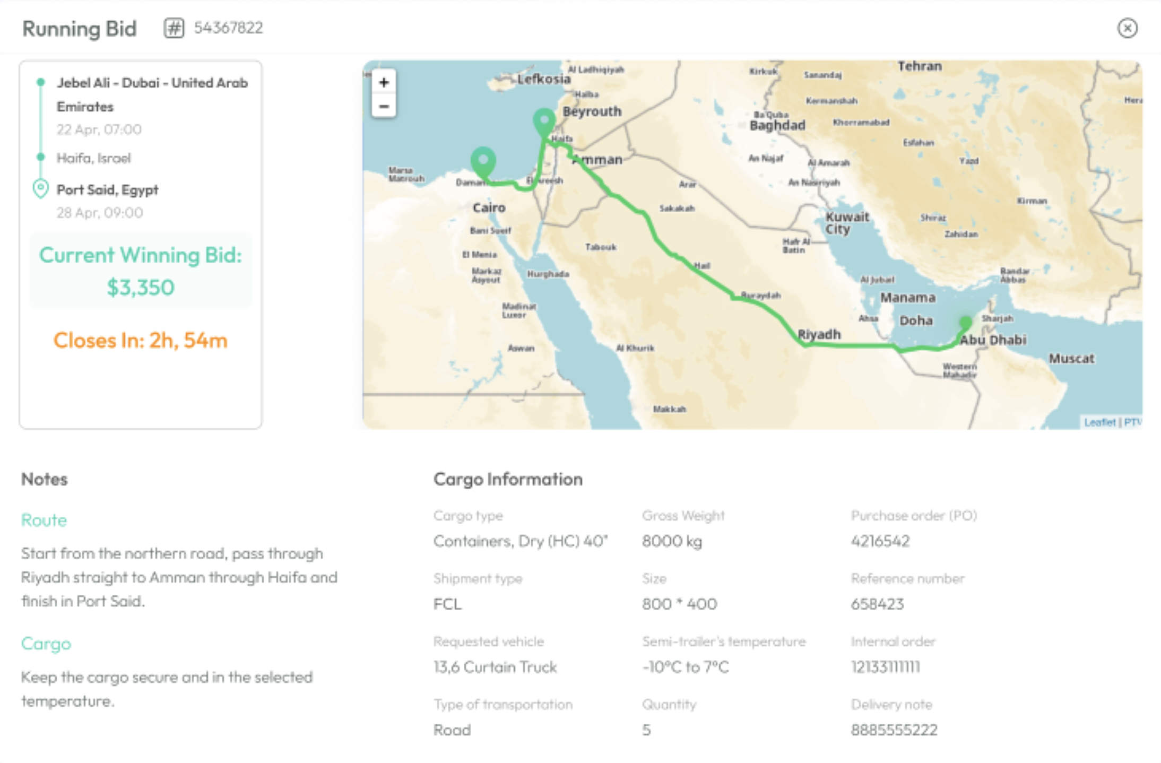Click the Current Winning Bid box
Screen dimensions: 1161x763
141,271
